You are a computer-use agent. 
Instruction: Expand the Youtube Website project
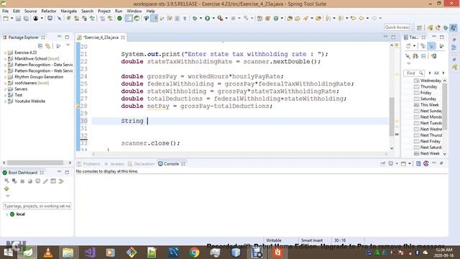[x=5, y=101]
